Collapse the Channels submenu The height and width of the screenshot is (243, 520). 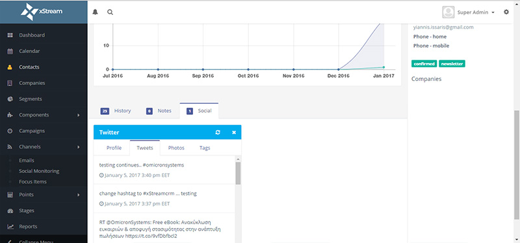(79, 147)
